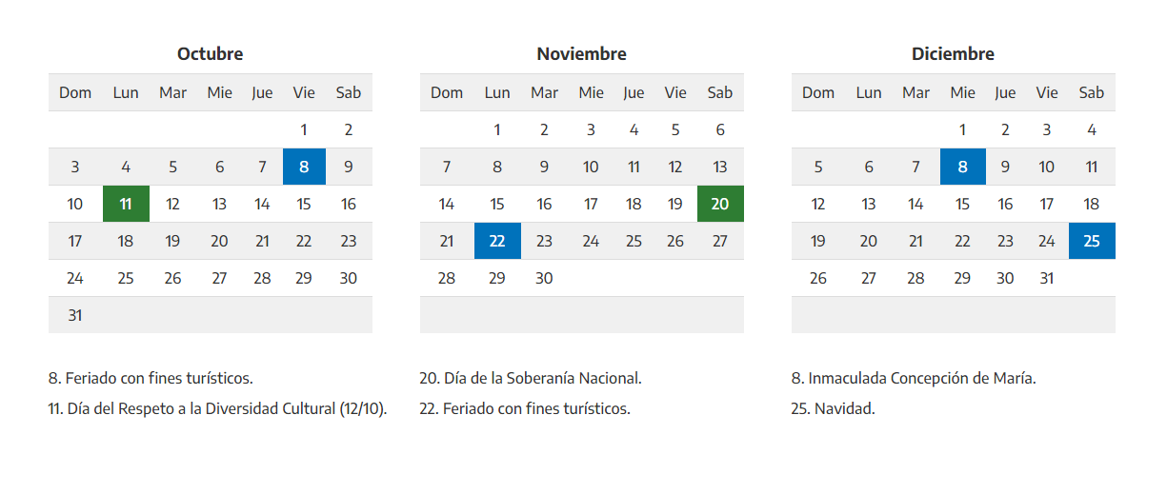Click the green November 20 holiday cell
This screenshot has width=1167, height=494.
(720, 204)
